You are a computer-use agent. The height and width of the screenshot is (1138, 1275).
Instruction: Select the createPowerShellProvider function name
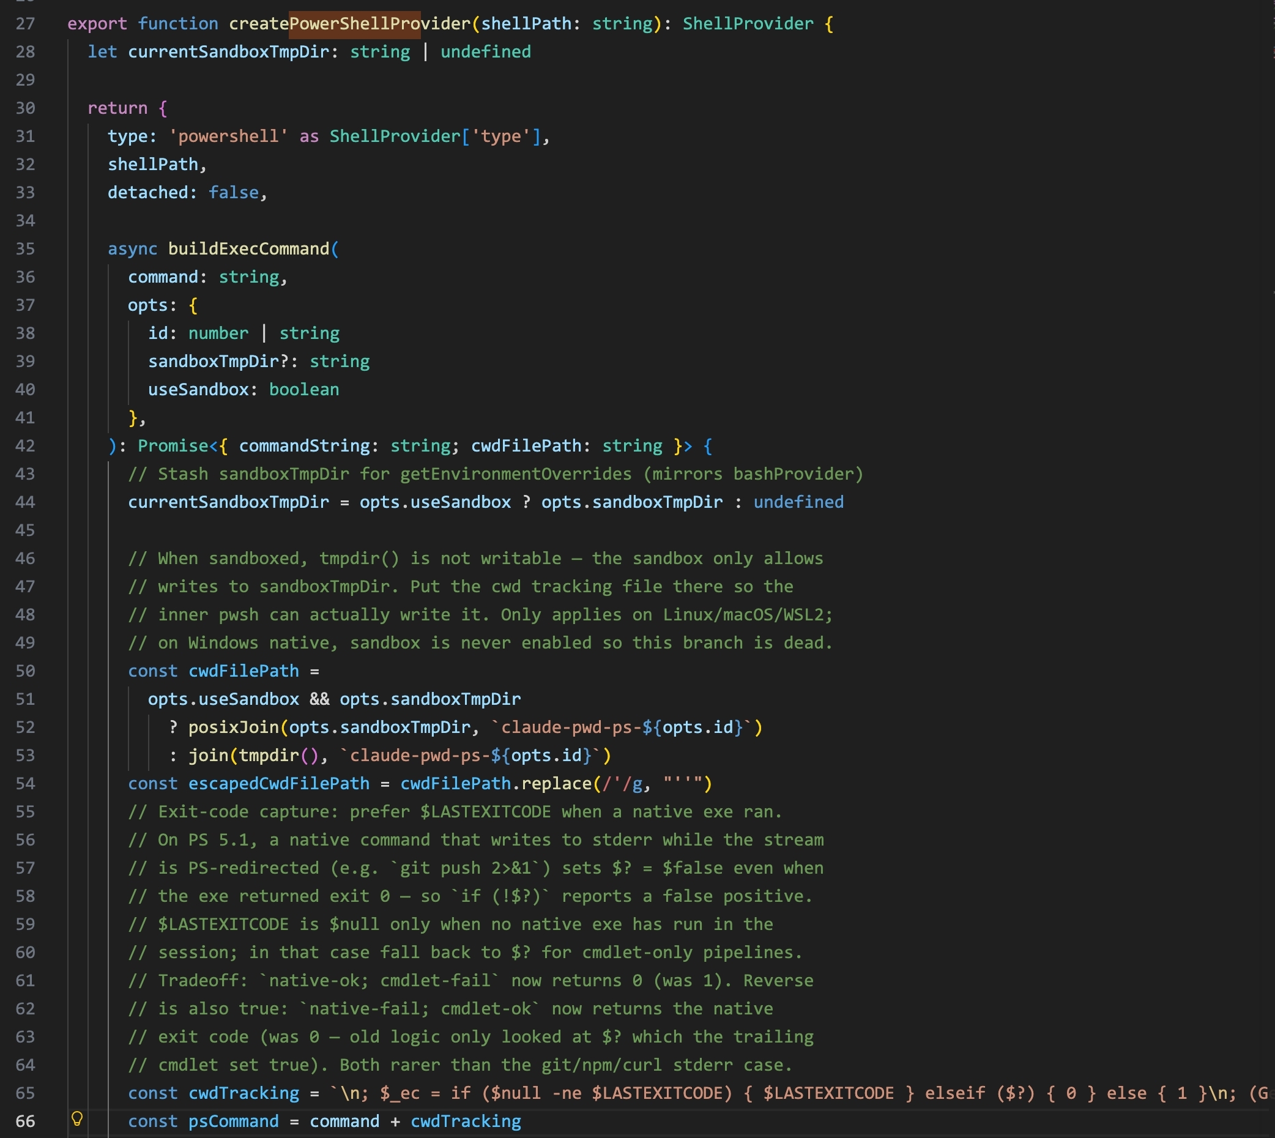pyautogui.click(x=349, y=24)
